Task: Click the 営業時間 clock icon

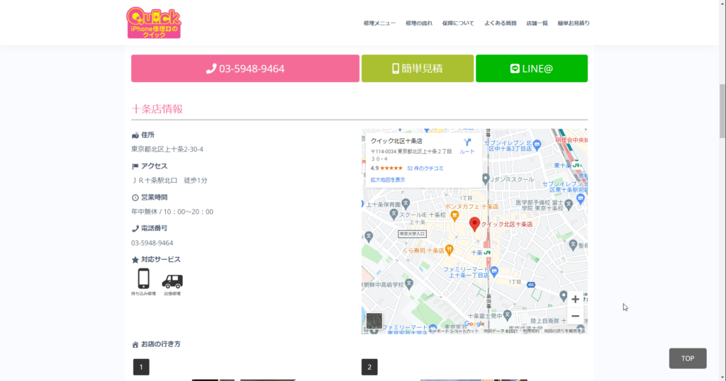Action: tap(135, 198)
